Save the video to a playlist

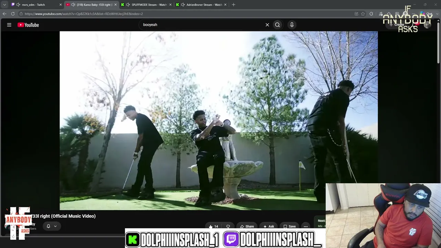289,226
